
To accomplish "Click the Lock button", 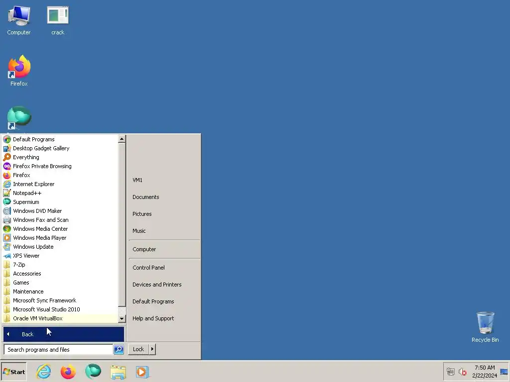I will coord(138,349).
